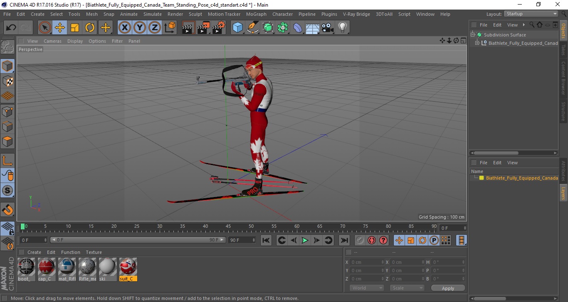Toggle Enable Axis mode
This screenshot has height=302, width=568.
tap(7, 161)
